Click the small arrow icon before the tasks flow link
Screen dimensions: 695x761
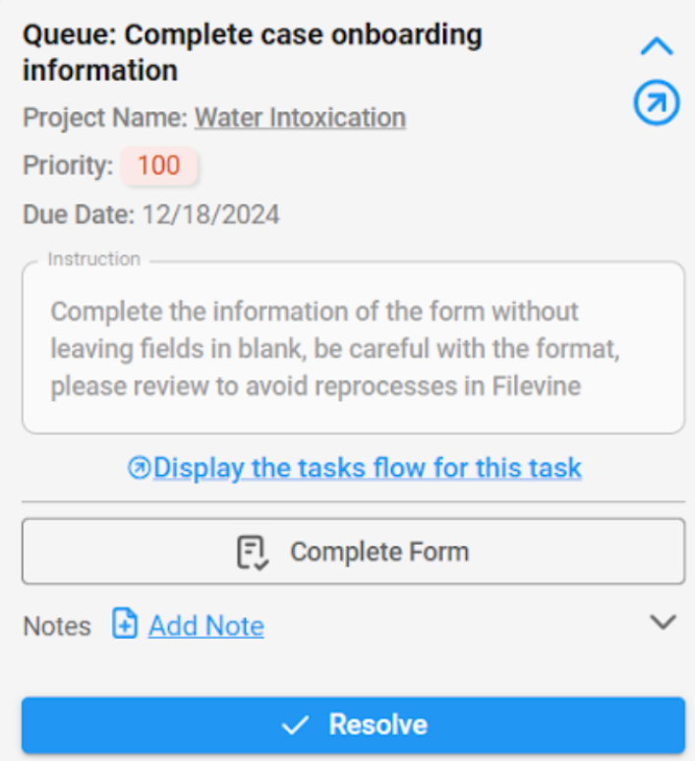point(139,469)
